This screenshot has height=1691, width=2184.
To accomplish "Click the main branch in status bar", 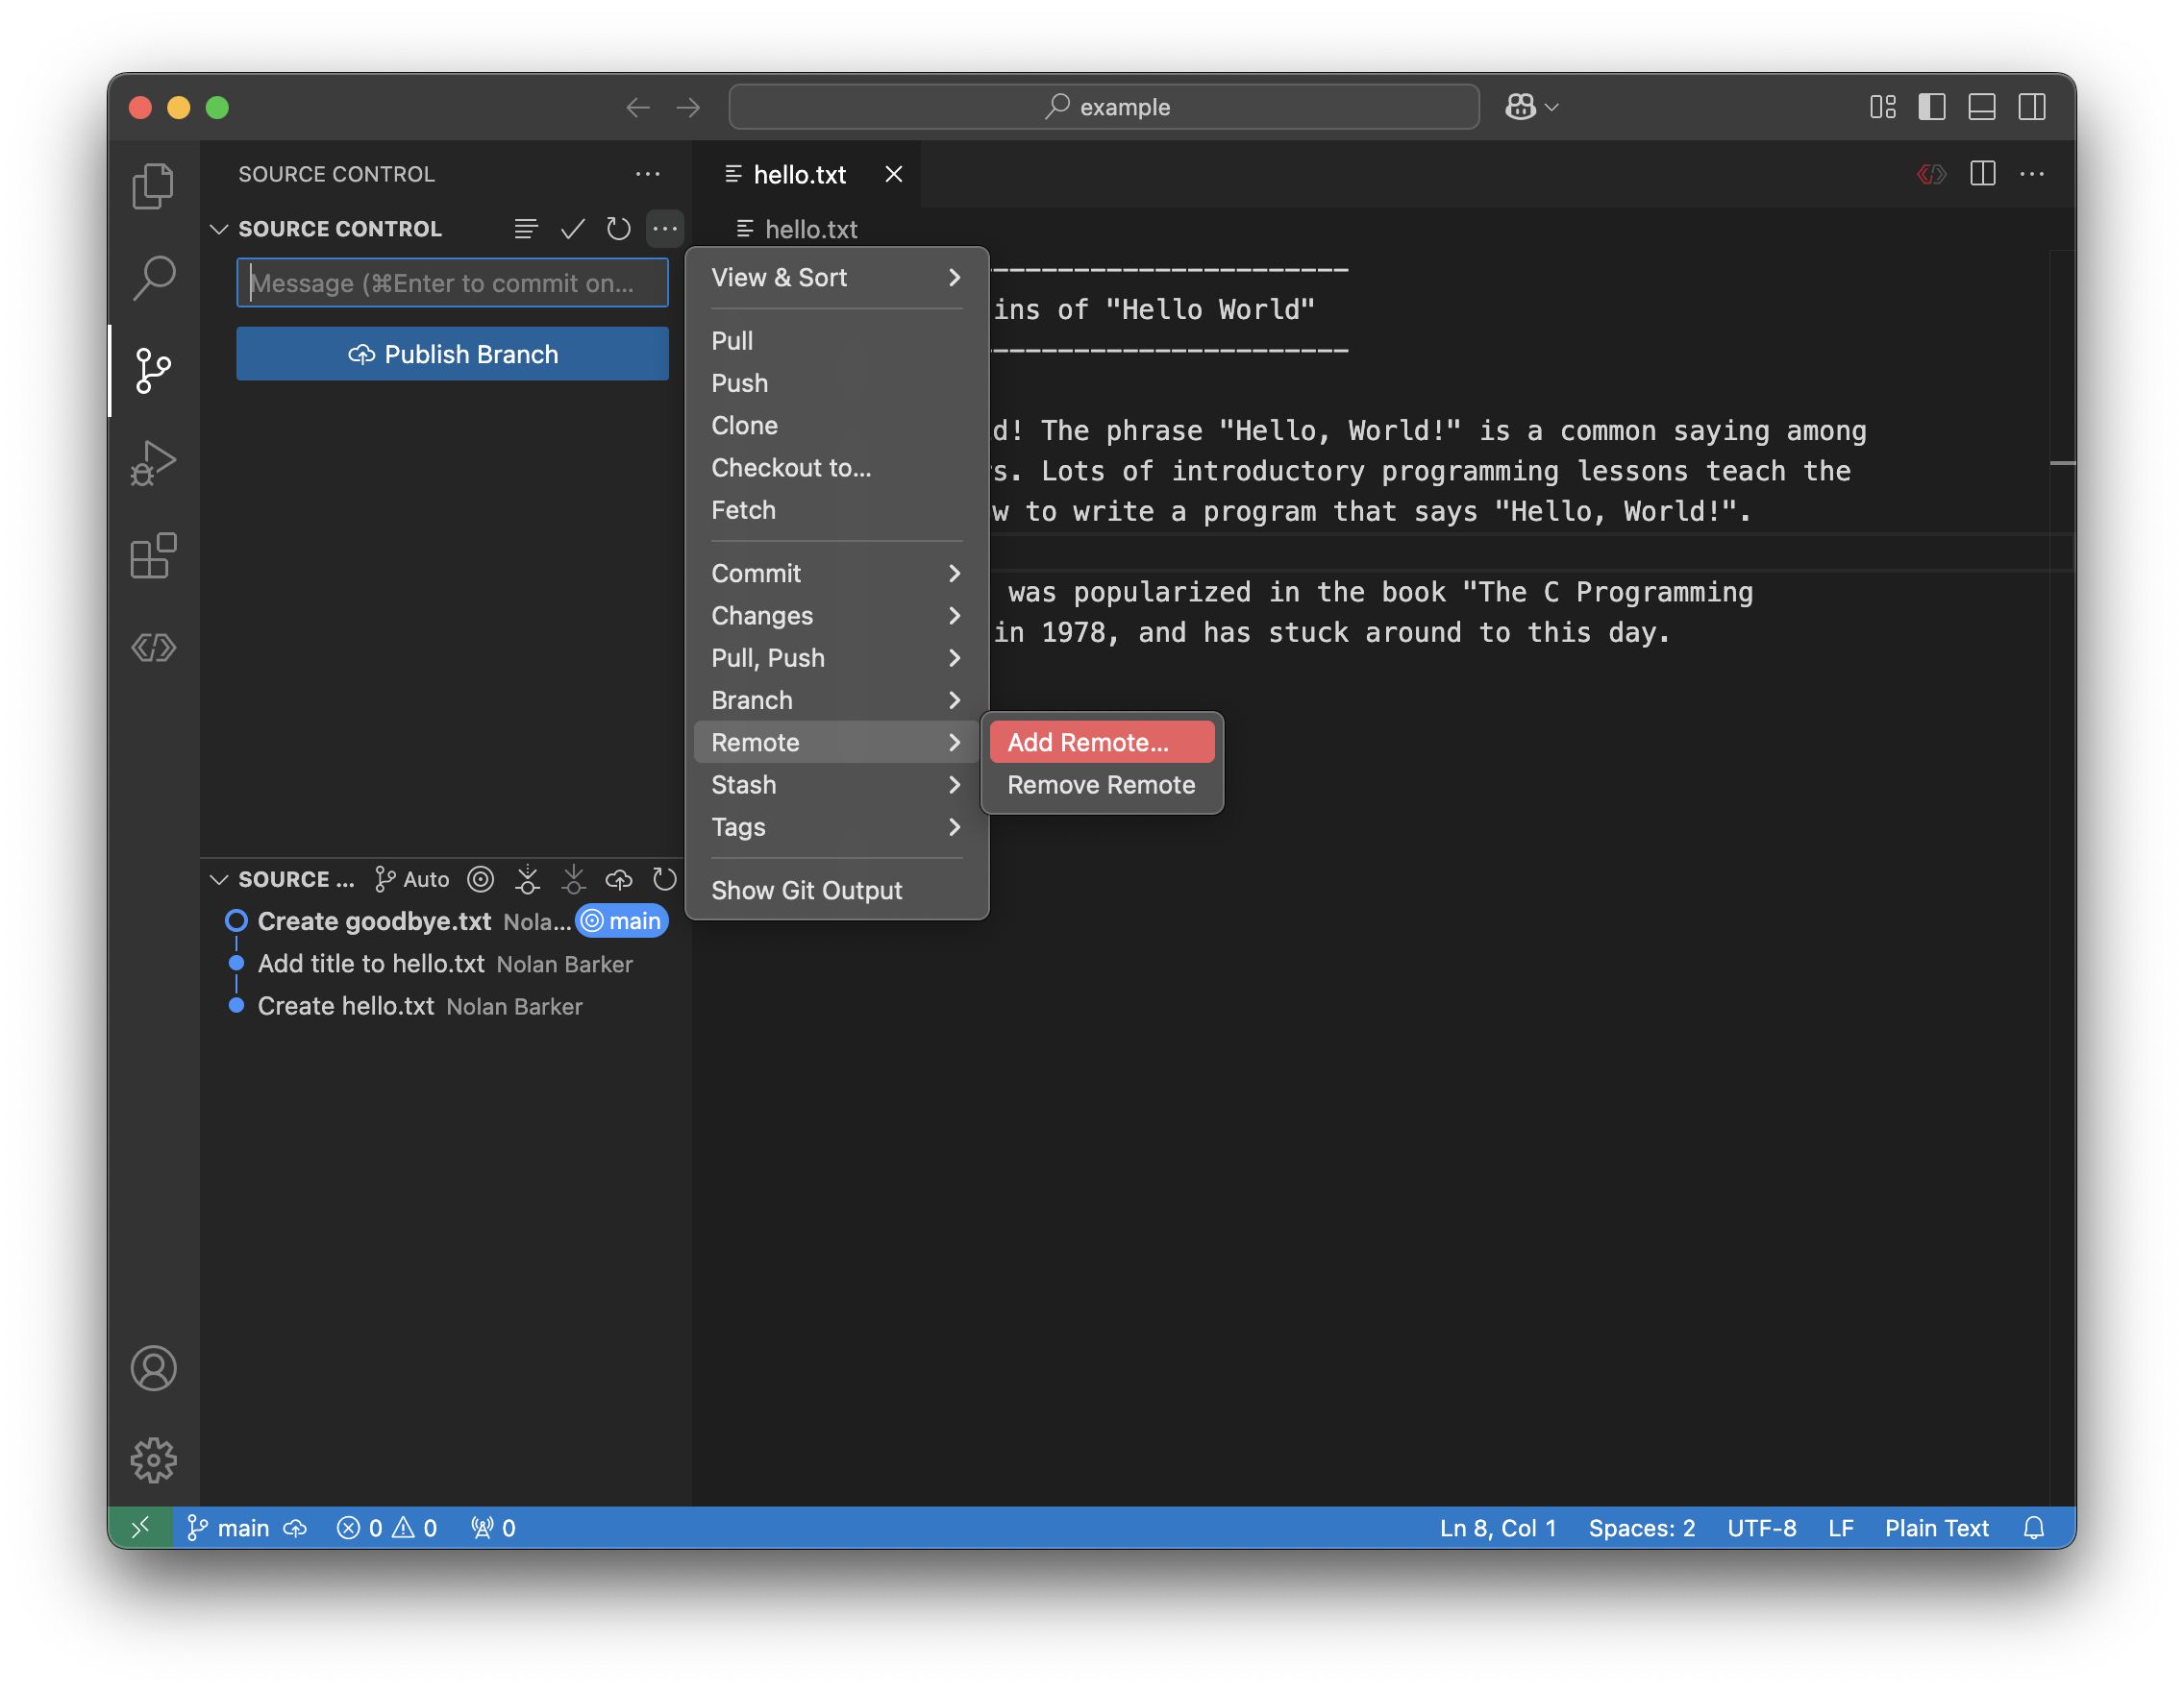I will point(229,1527).
